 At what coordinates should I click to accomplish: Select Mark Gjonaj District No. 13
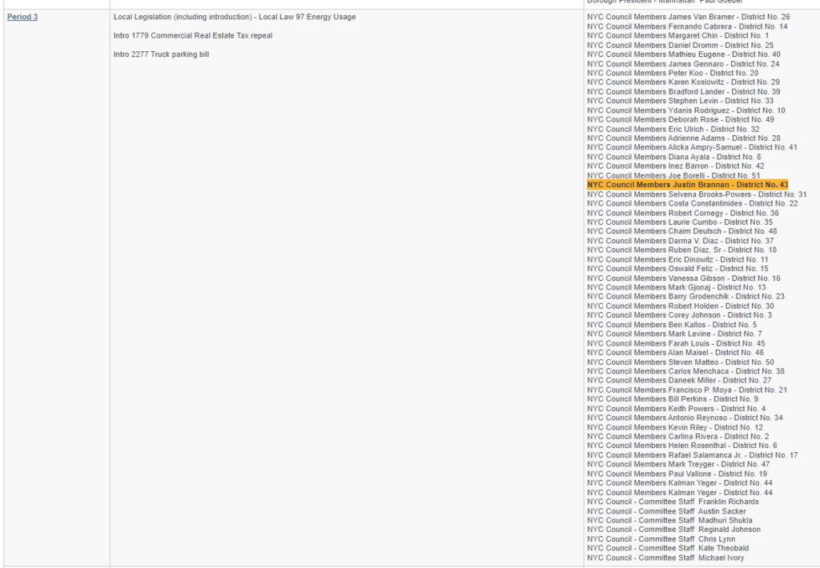[676, 287]
